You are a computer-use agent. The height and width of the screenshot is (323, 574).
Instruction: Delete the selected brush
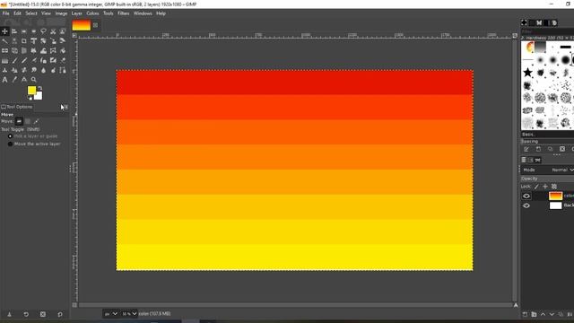click(562, 149)
